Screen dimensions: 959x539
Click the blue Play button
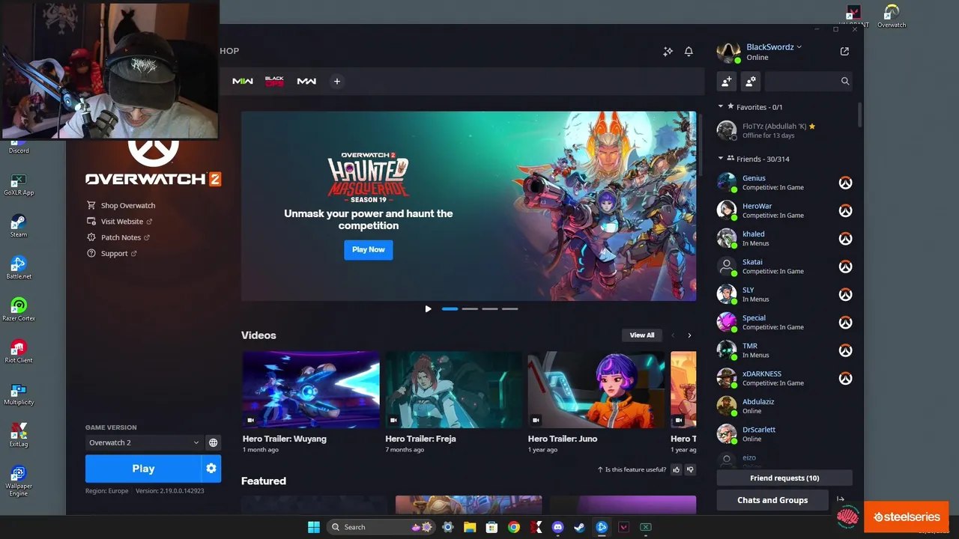click(x=143, y=469)
